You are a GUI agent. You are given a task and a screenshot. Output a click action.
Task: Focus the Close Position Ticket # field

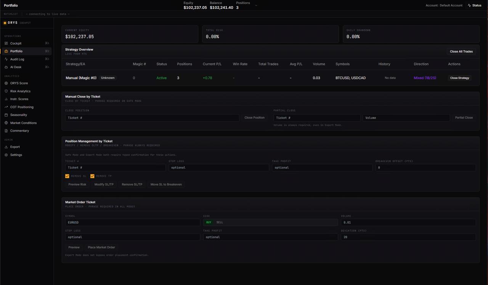pyautogui.click(x=152, y=118)
